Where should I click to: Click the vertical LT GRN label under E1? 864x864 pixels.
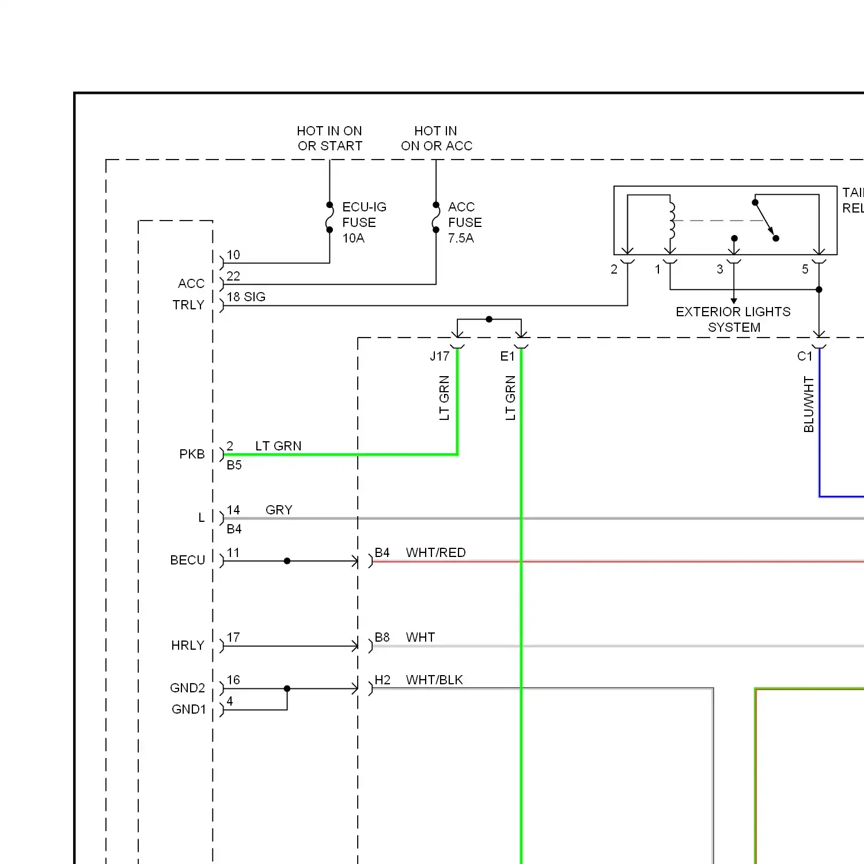tap(510, 398)
